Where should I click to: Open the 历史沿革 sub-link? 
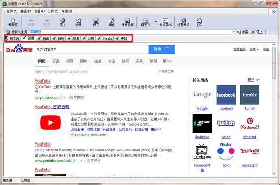click(x=77, y=129)
